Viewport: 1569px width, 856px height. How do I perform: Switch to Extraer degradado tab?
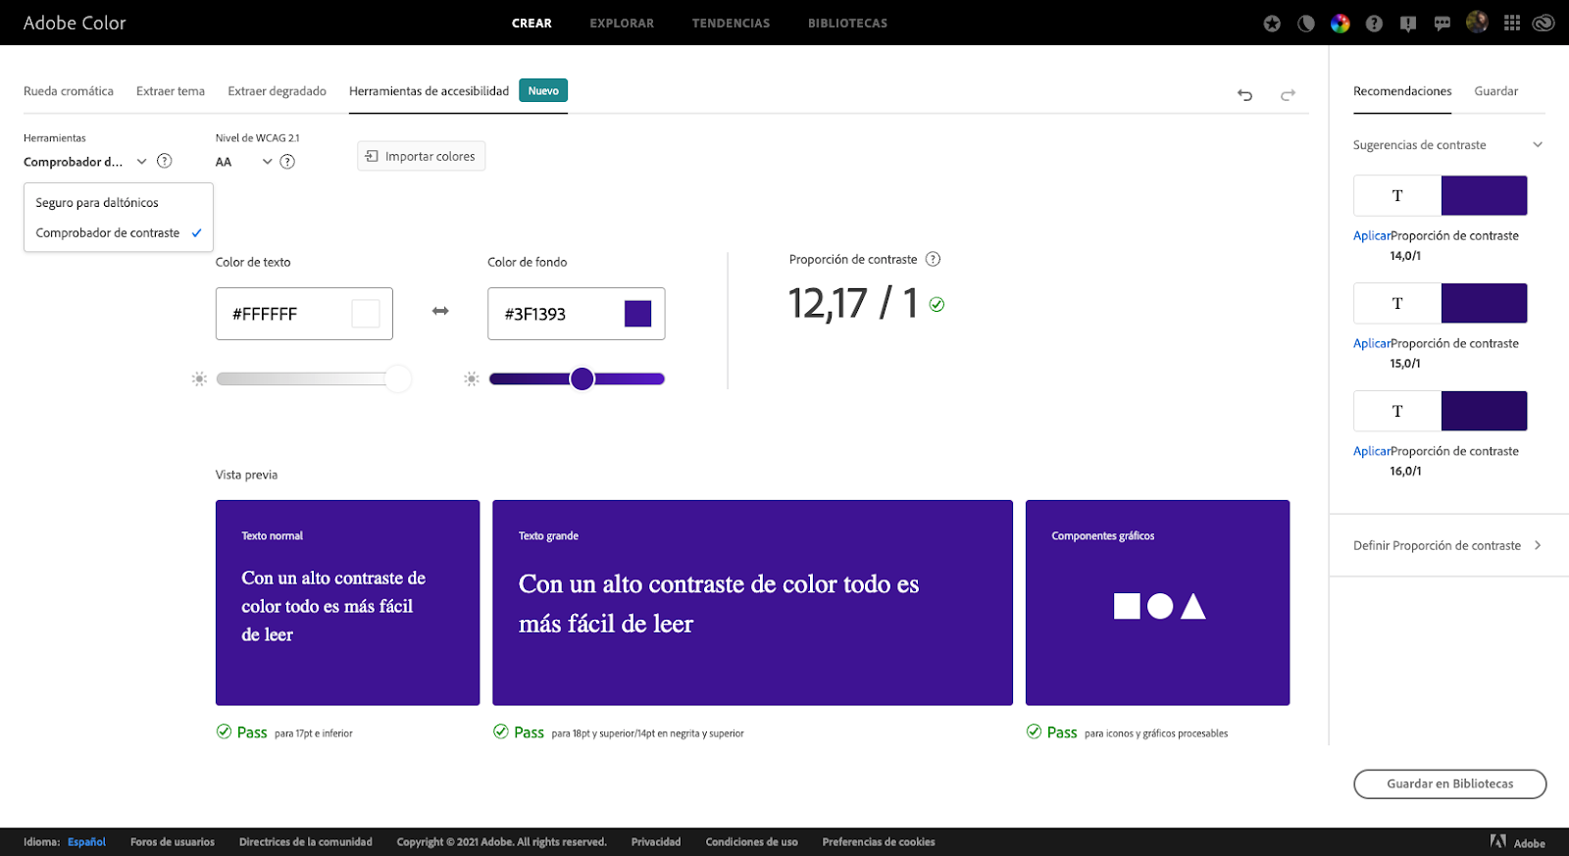coord(277,91)
